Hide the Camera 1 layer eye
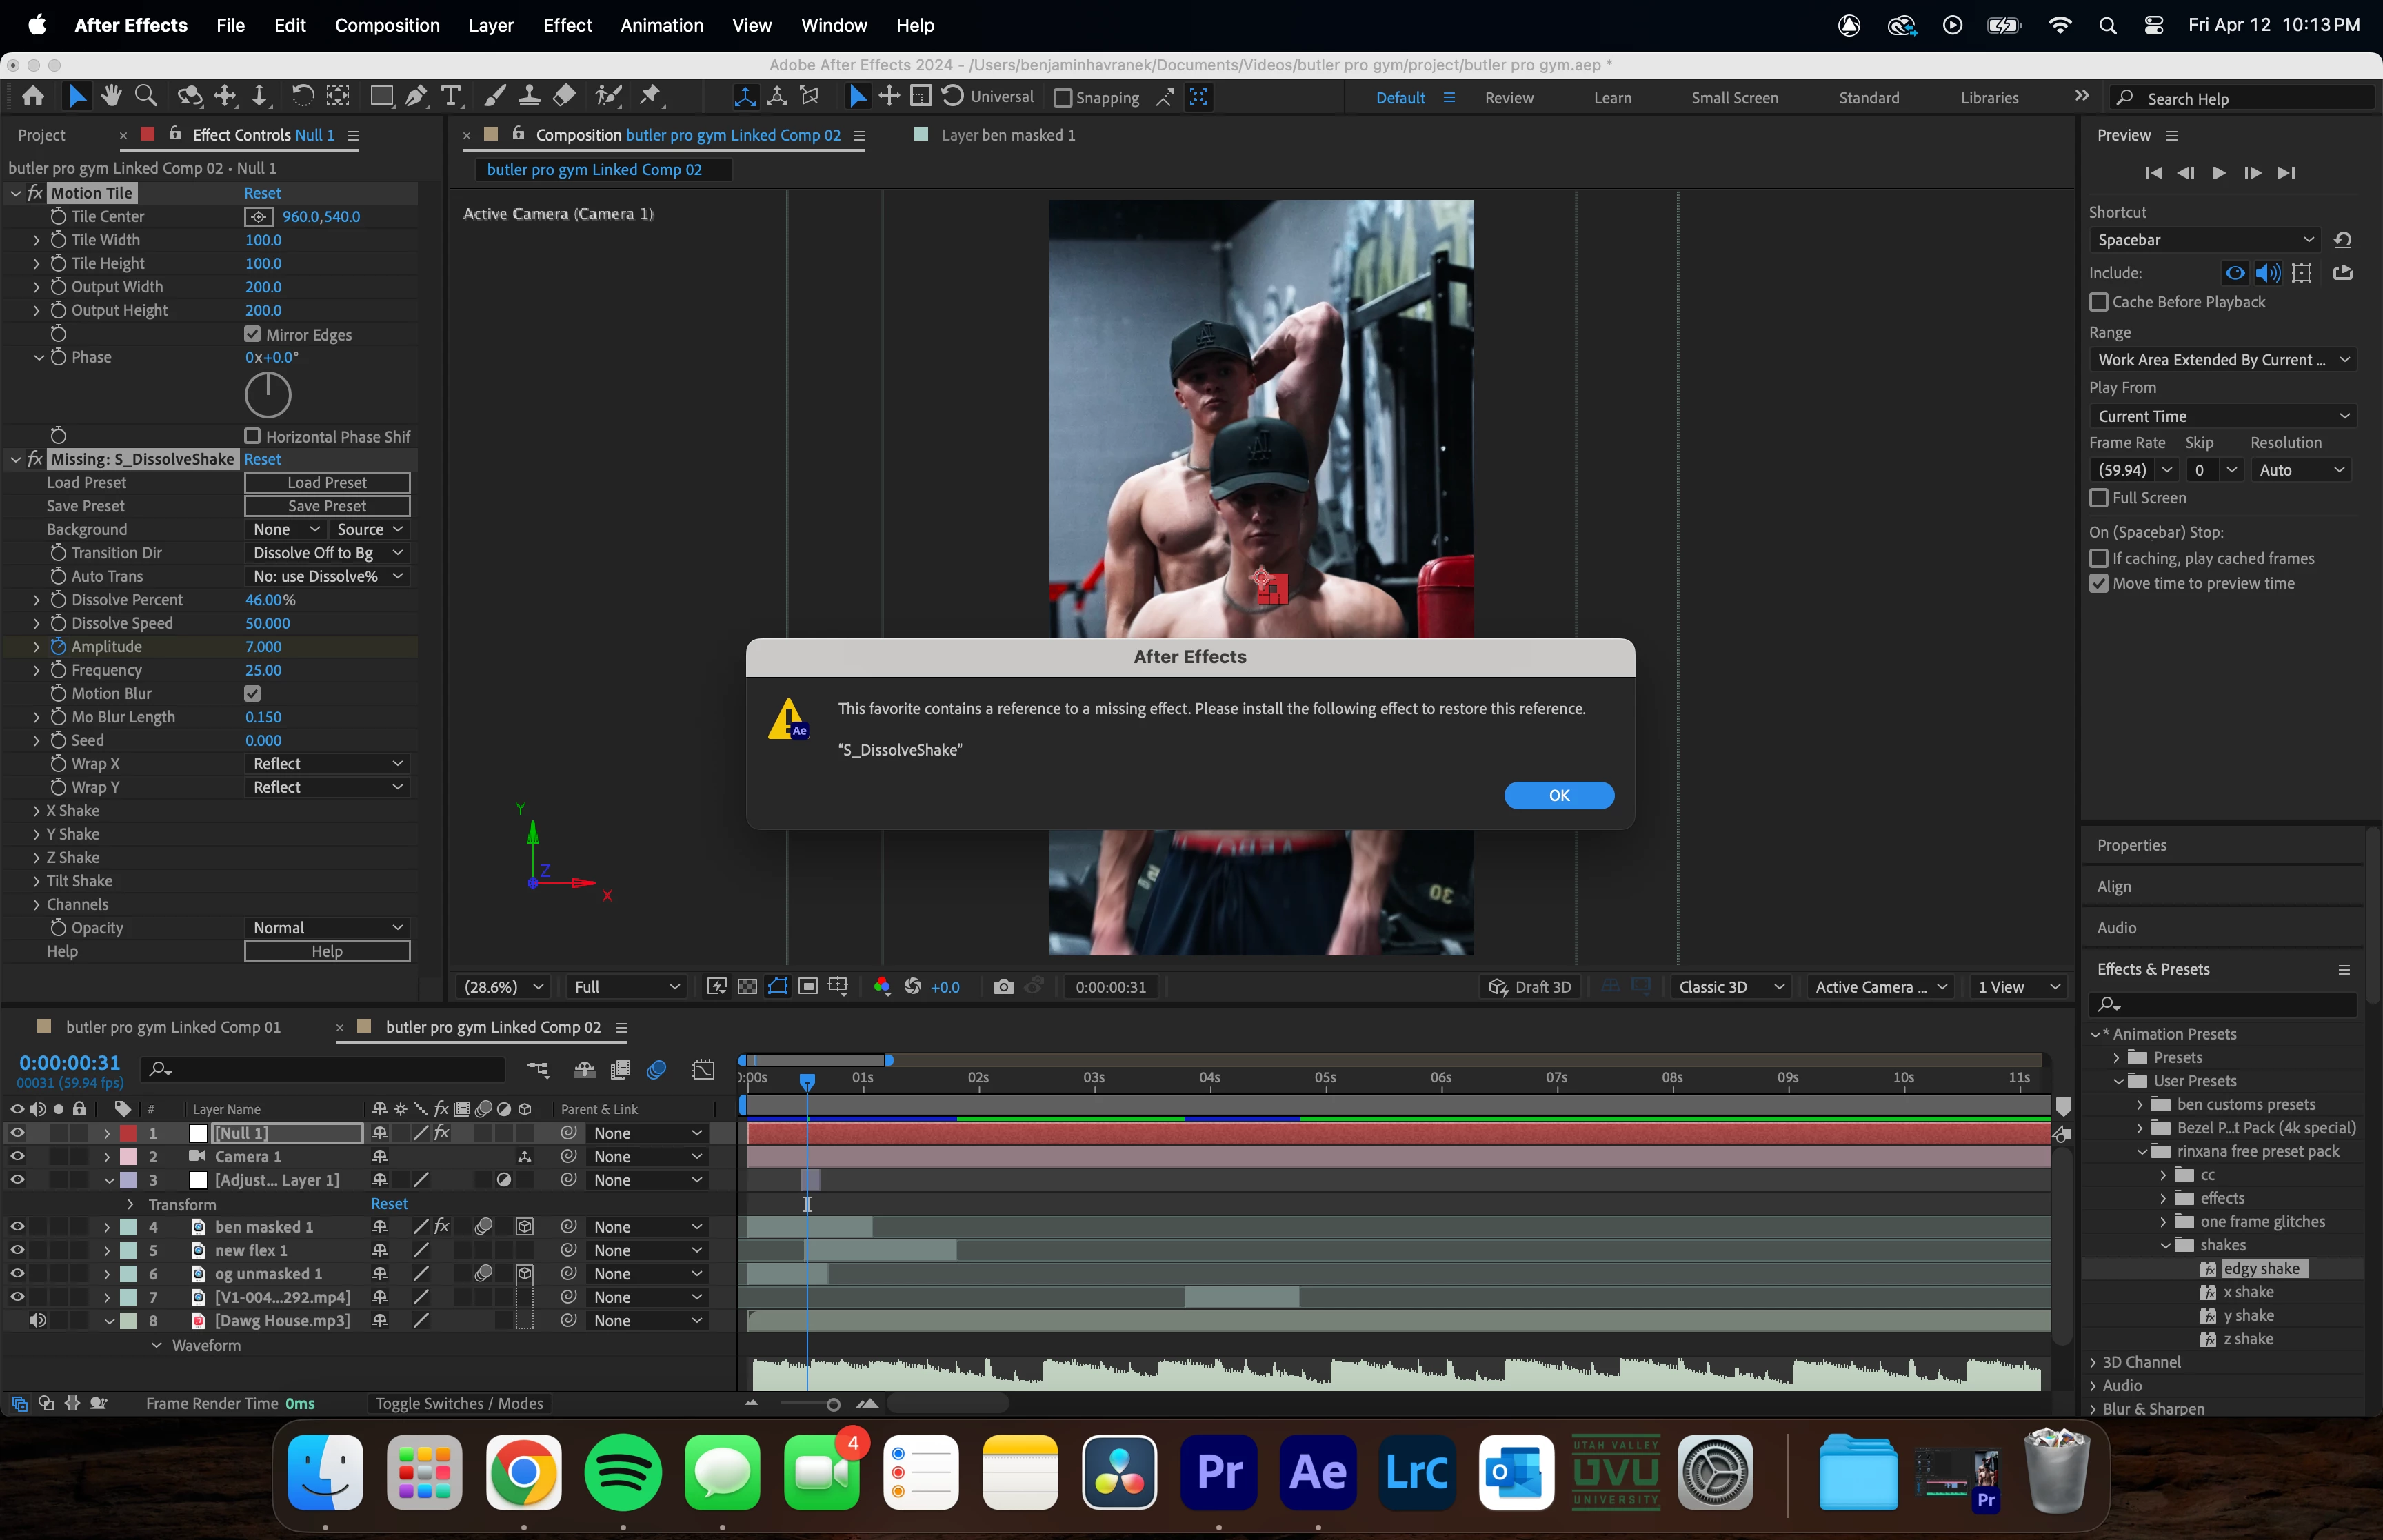Screen dimensions: 2383x1540 (x=17, y=1156)
